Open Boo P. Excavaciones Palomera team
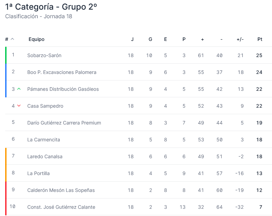 click(x=62, y=72)
